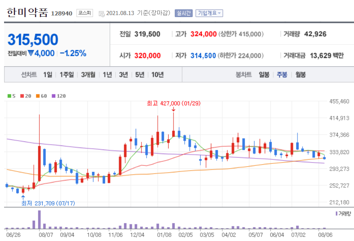
Task: Click the 11/06 date axis label
Action: (x=115, y=235)
